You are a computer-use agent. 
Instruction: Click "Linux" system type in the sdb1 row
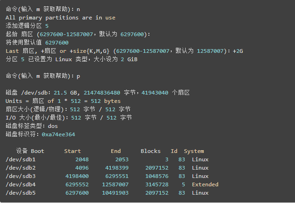(200, 159)
